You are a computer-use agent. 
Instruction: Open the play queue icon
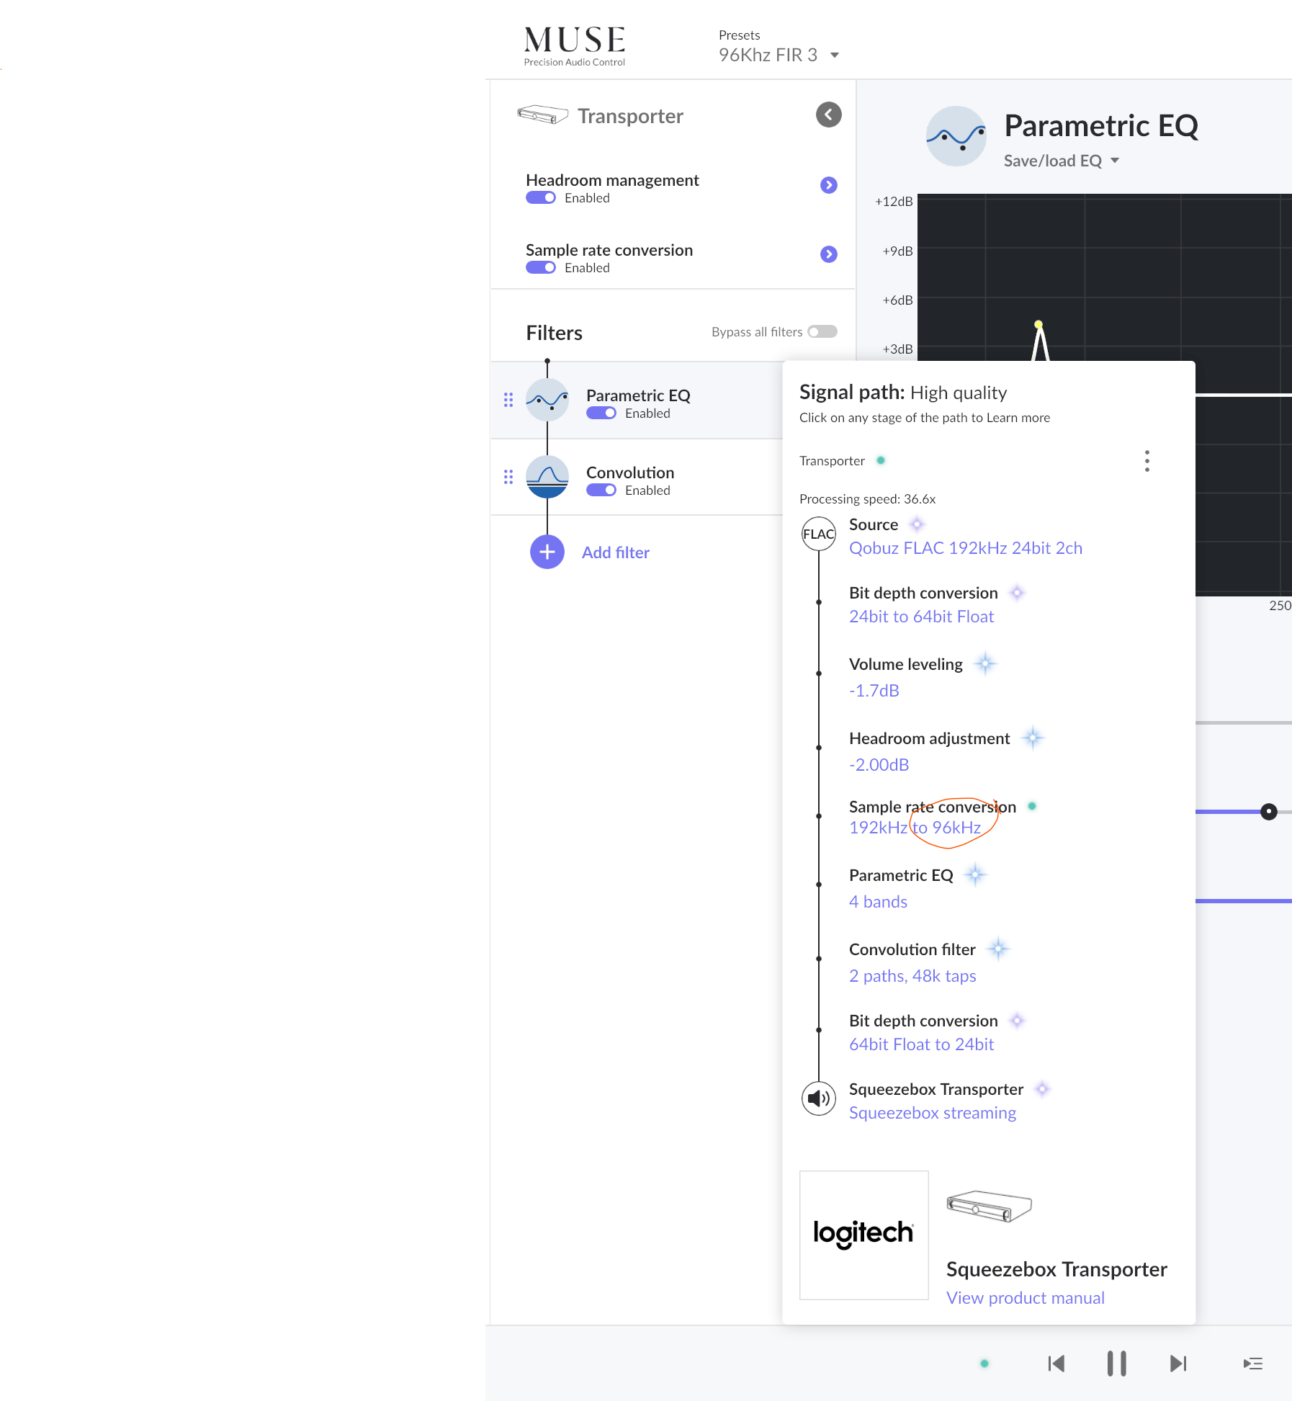[1252, 1364]
